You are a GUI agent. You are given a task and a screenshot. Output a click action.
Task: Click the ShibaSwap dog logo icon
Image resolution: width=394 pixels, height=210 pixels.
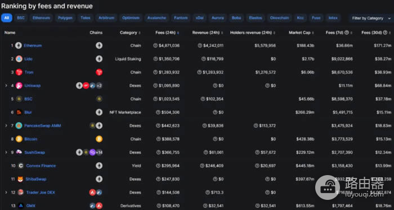pos(20,179)
